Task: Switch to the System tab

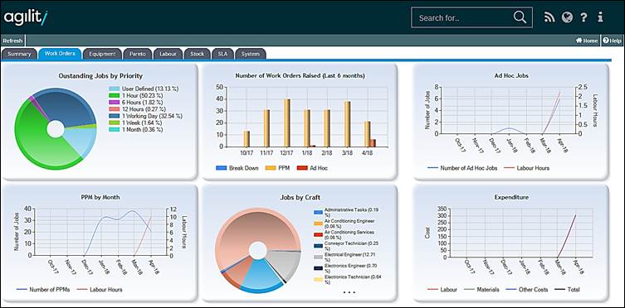Action: [x=251, y=54]
